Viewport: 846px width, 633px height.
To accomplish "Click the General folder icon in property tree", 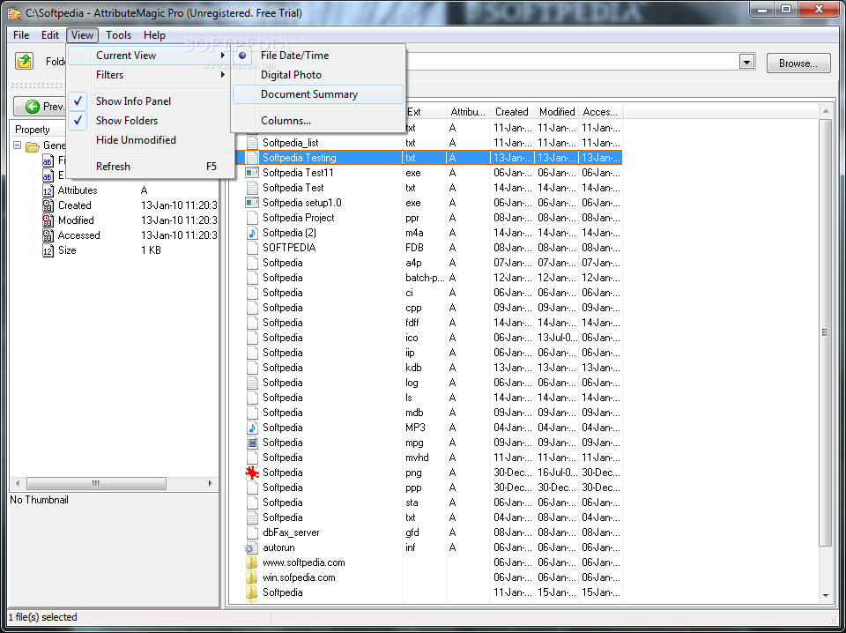I will [33, 145].
